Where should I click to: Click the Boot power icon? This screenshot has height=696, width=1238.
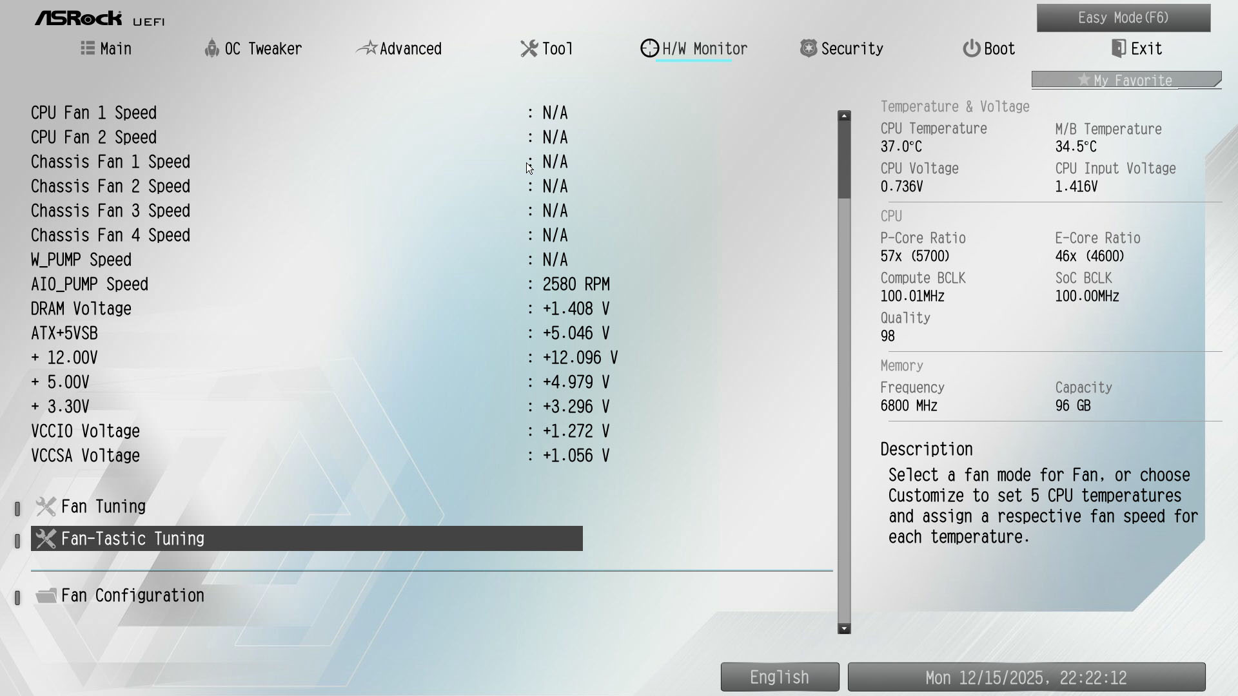pos(971,48)
